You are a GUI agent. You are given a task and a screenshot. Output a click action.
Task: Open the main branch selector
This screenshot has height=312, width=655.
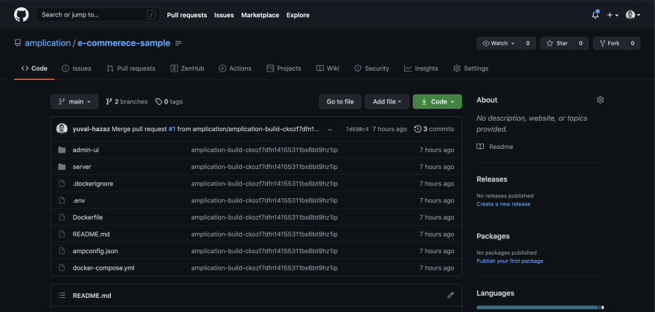point(74,101)
